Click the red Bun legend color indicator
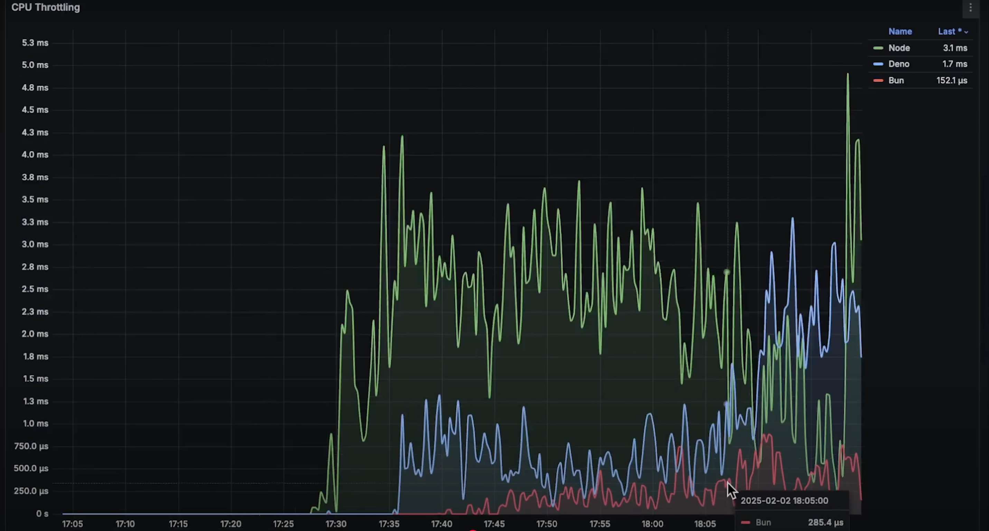Image resolution: width=989 pixels, height=531 pixels. tap(878, 81)
